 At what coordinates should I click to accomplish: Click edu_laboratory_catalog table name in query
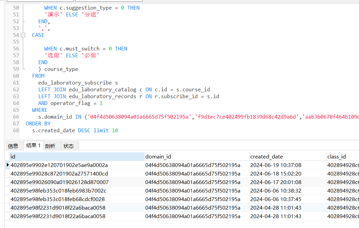point(103,90)
